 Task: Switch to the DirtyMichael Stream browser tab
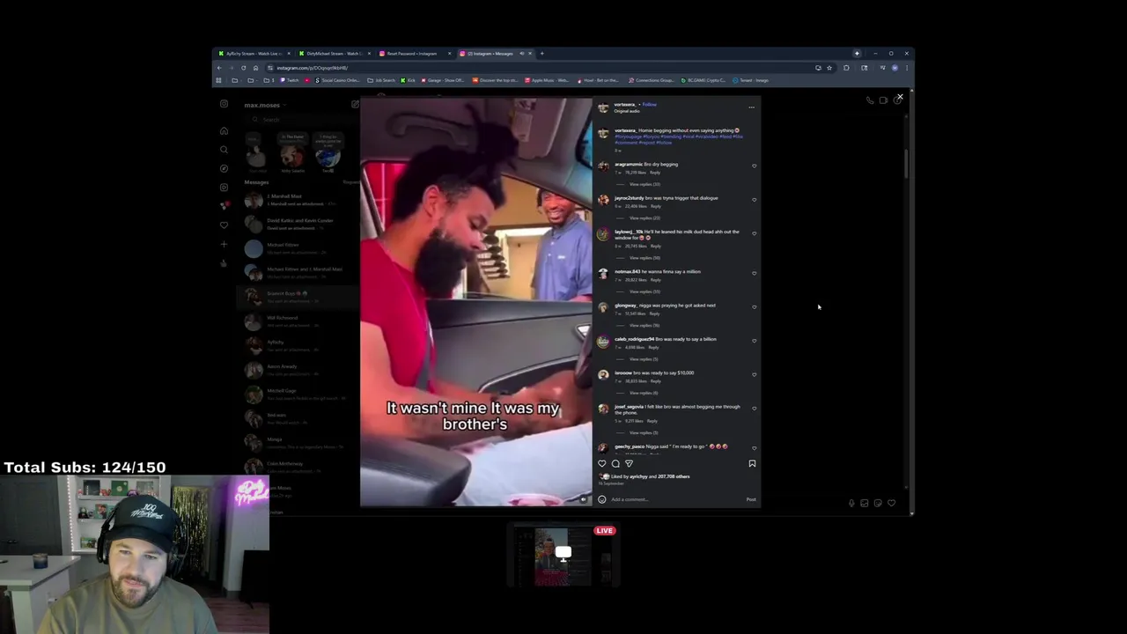(333, 54)
